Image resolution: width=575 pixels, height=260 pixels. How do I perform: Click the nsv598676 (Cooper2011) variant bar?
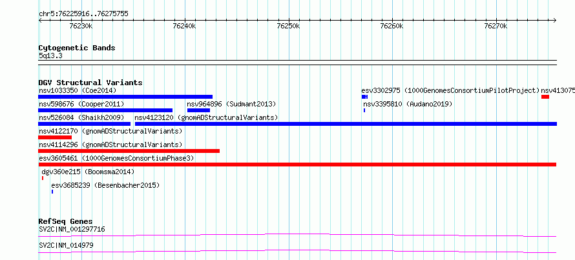pos(105,110)
